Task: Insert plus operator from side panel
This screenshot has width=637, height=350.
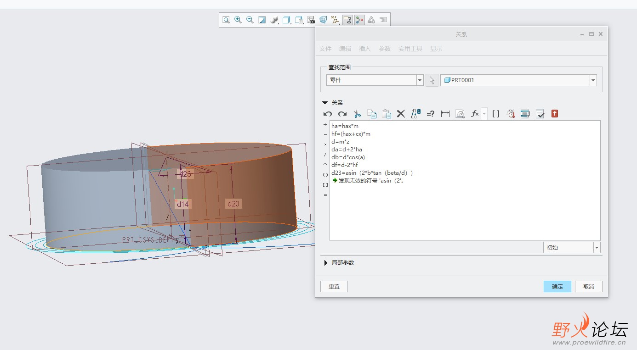Action: click(x=325, y=124)
